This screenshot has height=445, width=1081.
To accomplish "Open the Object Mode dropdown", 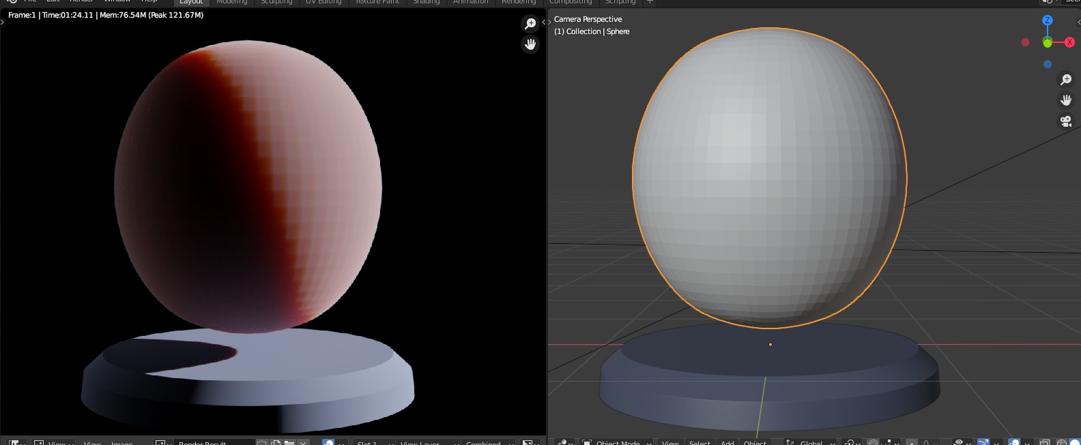I will tap(618, 442).
